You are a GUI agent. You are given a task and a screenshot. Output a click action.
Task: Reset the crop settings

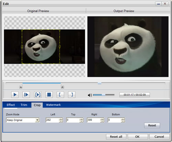[x=152, y=126]
